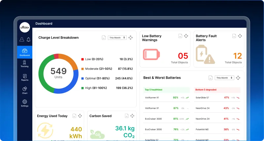Click the EcoCruiser 3000 76% row
The height and width of the screenshot is (141, 264).
coord(166,129)
